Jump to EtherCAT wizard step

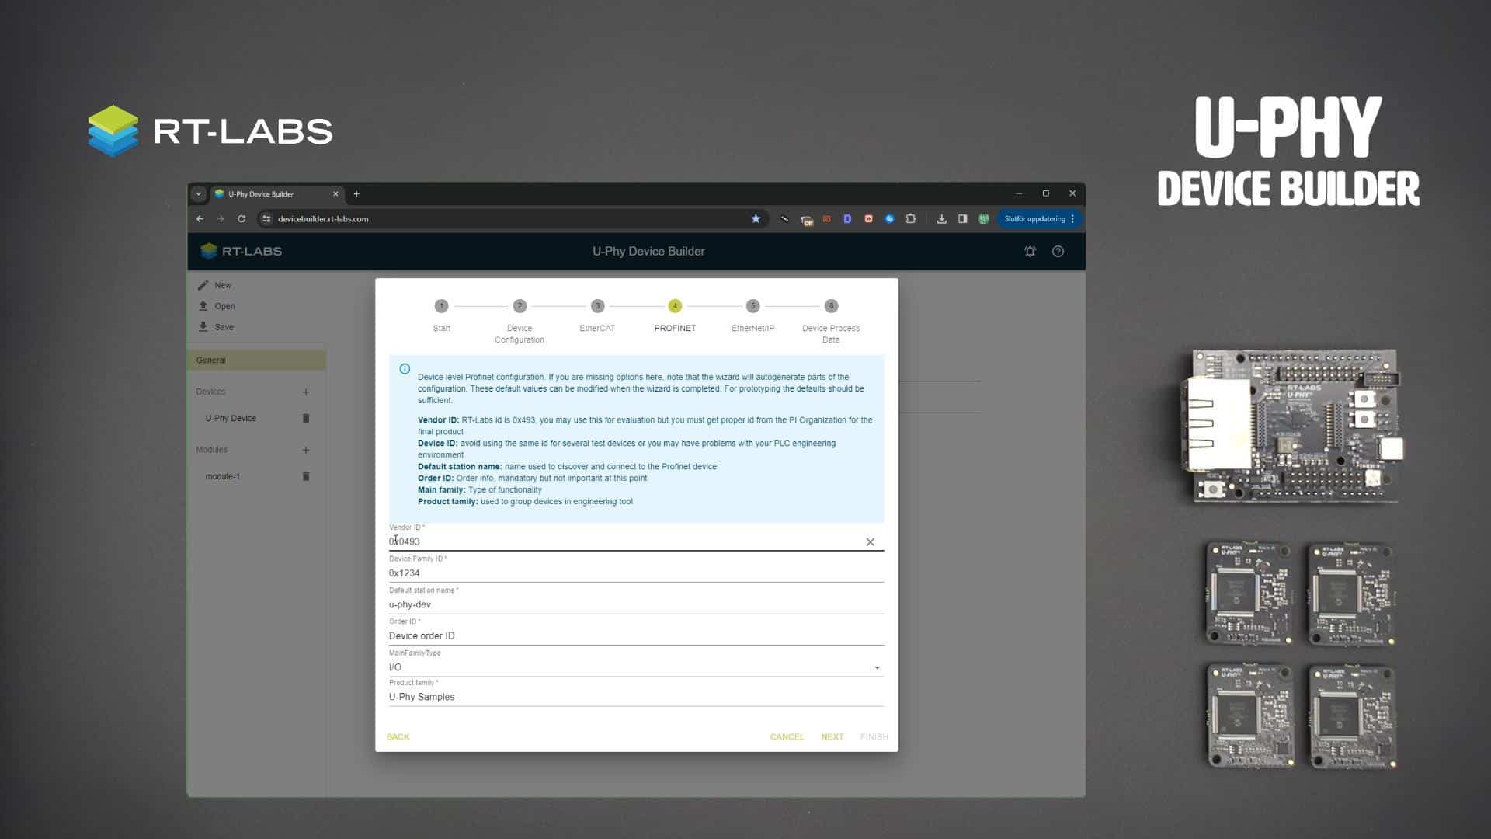click(596, 307)
